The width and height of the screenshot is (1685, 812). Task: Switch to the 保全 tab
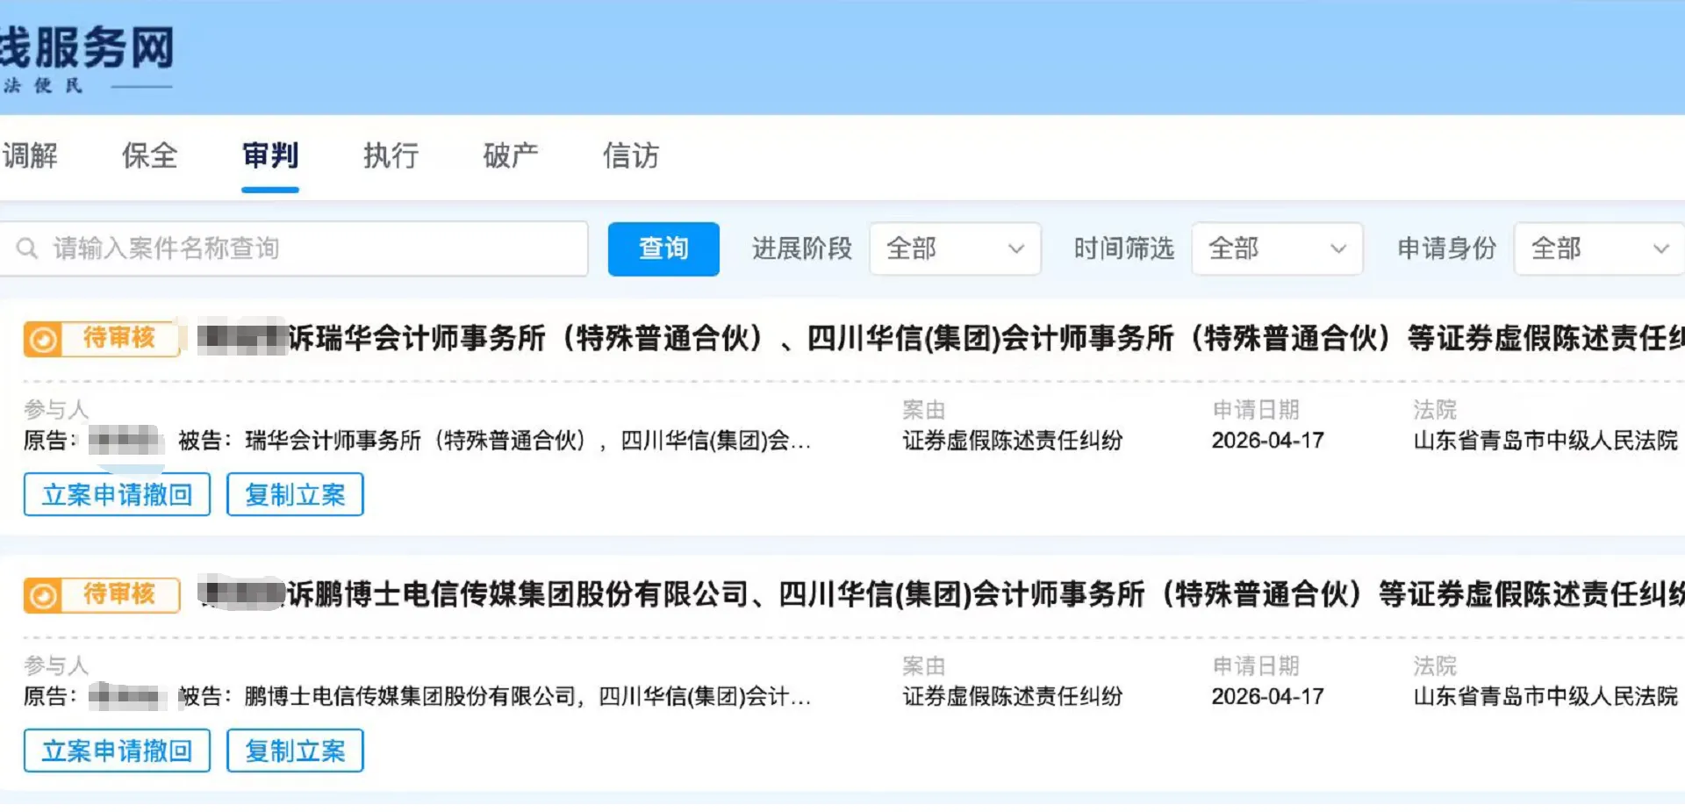pos(149,156)
